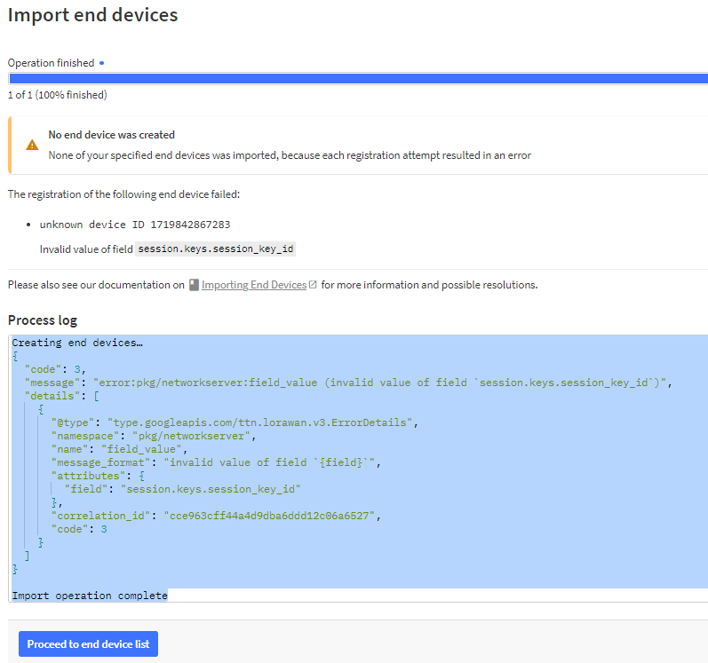Click the Creating end devices line in the log

(x=77, y=343)
